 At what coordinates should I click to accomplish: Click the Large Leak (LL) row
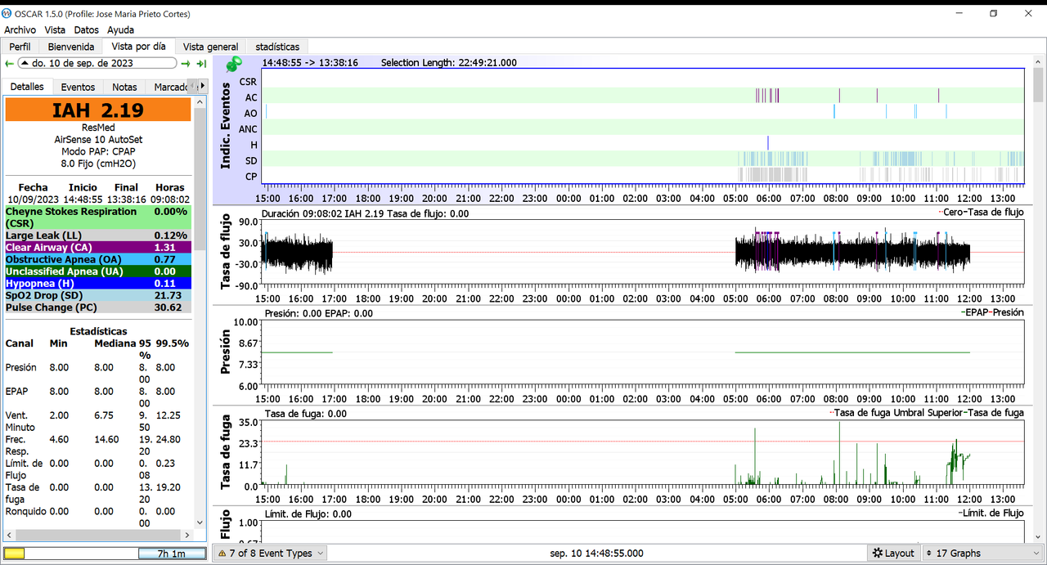click(98, 235)
